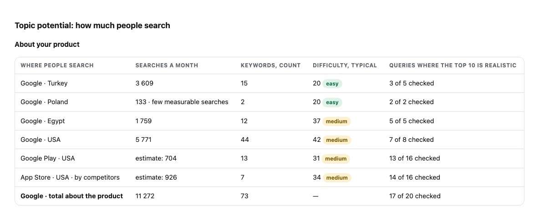Click "7 of 8 checked" cell
The width and height of the screenshot is (539, 216).
(x=412, y=140)
